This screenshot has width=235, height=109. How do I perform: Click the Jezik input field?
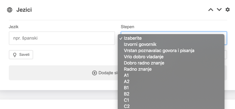point(62,38)
